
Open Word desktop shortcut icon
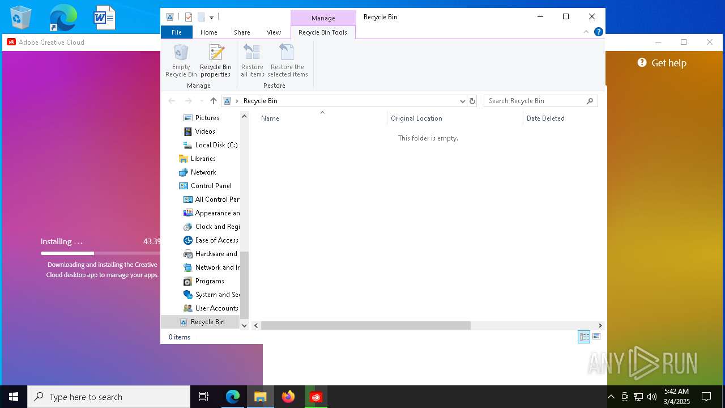[104, 18]
